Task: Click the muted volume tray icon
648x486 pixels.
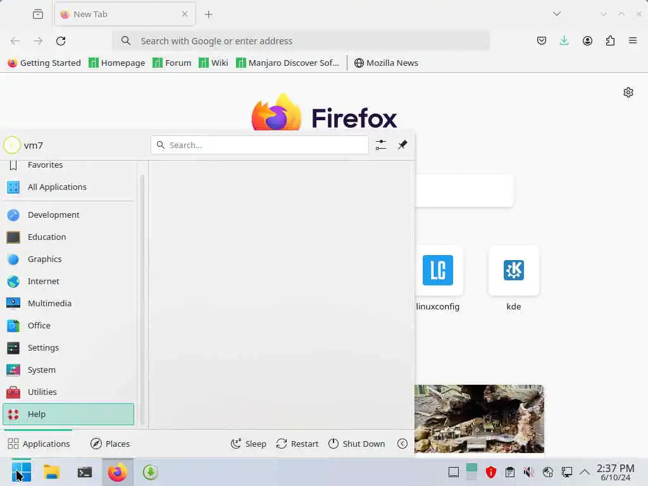Action: [528, 472]
